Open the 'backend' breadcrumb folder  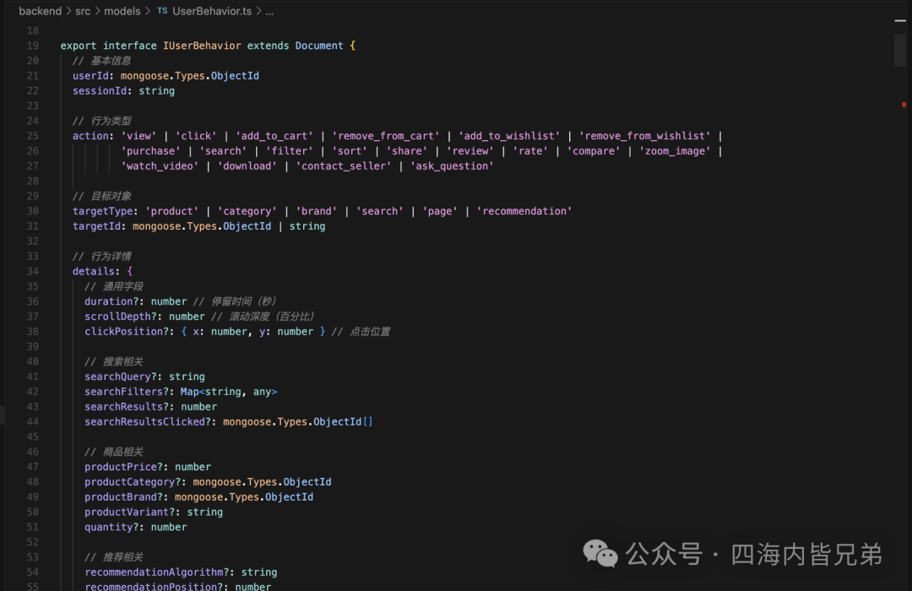[41, 11]
